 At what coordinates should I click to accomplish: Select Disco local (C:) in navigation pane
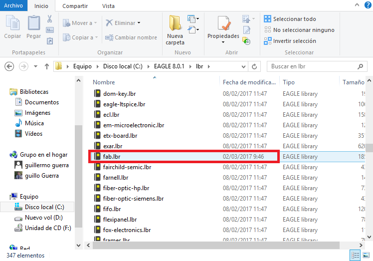pyautogui.click(x=37, y=207)
